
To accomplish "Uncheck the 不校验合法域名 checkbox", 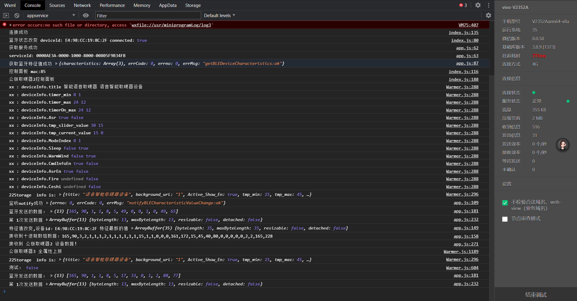I will (505, 203).
